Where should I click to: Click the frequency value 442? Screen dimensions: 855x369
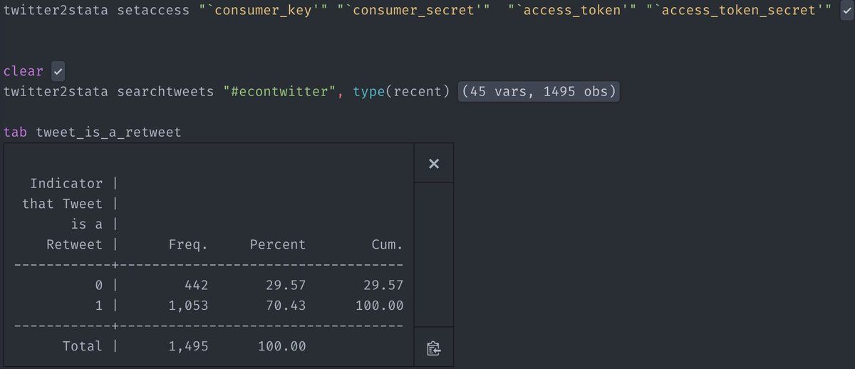pos(196,285)
